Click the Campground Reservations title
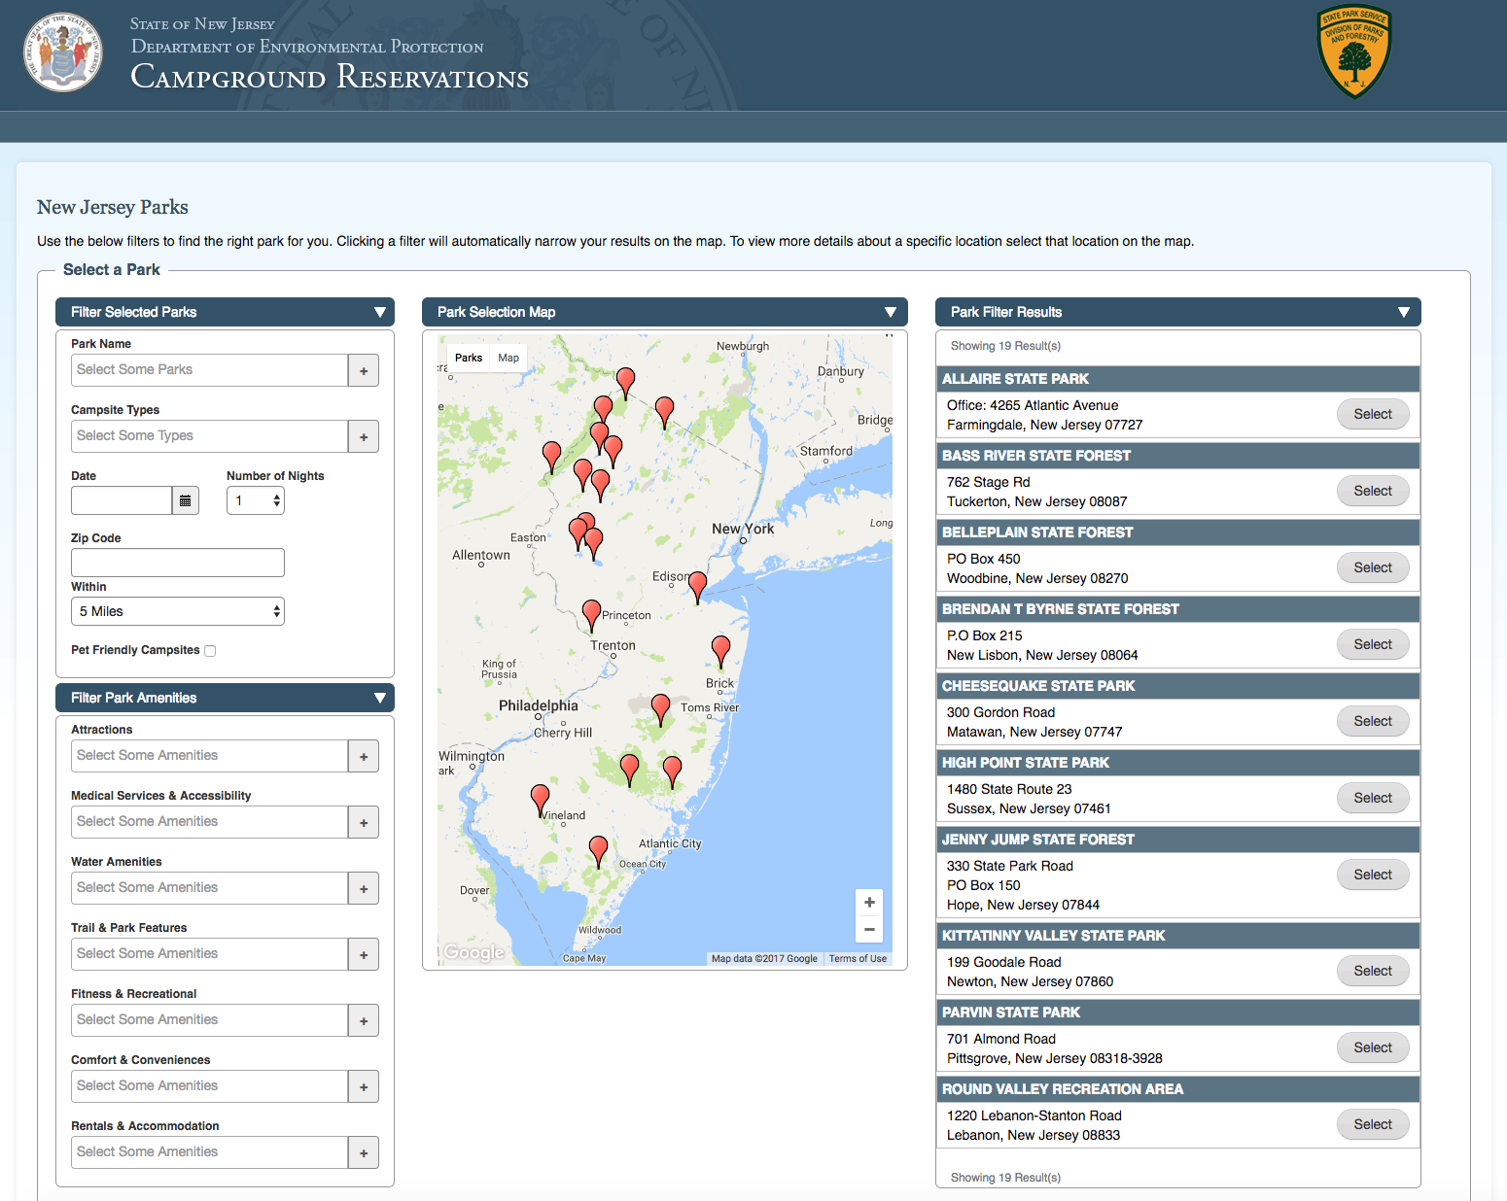The image size is (1507, 1201). click(330, 76)
